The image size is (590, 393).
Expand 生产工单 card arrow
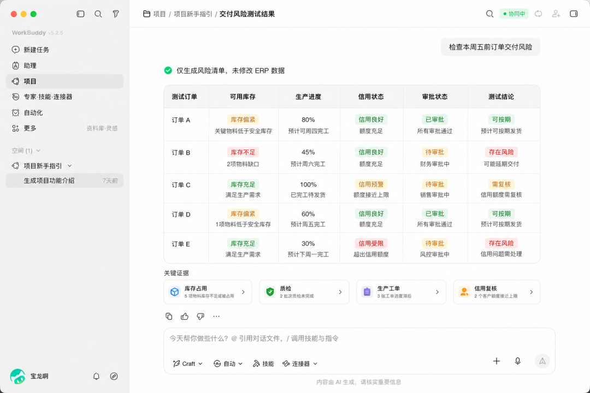[x=437, y=292]
